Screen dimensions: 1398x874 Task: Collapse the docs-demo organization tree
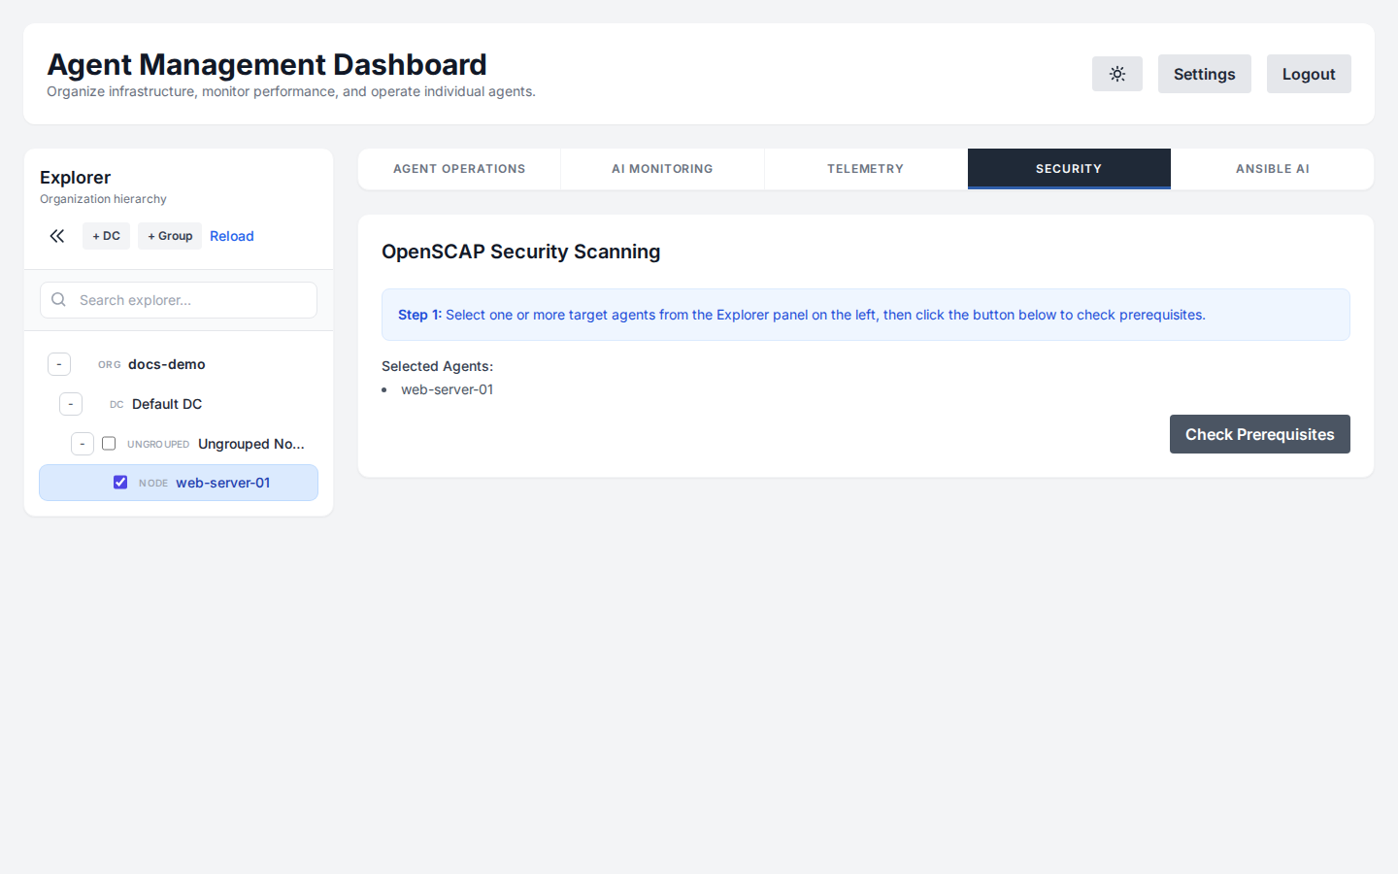pos(59,364)
